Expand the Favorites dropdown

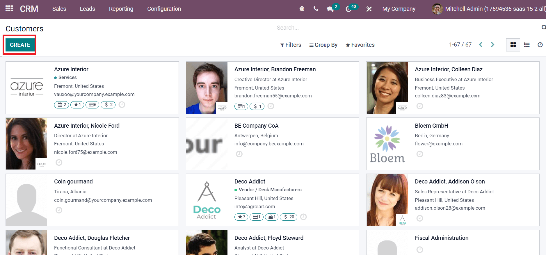pyautogui.click(x=360, y=45)
